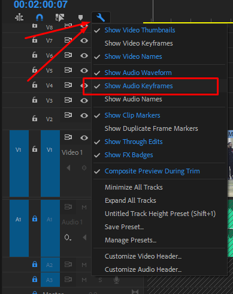Uncheck Show Audio Waveform
Screen dimensions: 233x294
point(159,73)
